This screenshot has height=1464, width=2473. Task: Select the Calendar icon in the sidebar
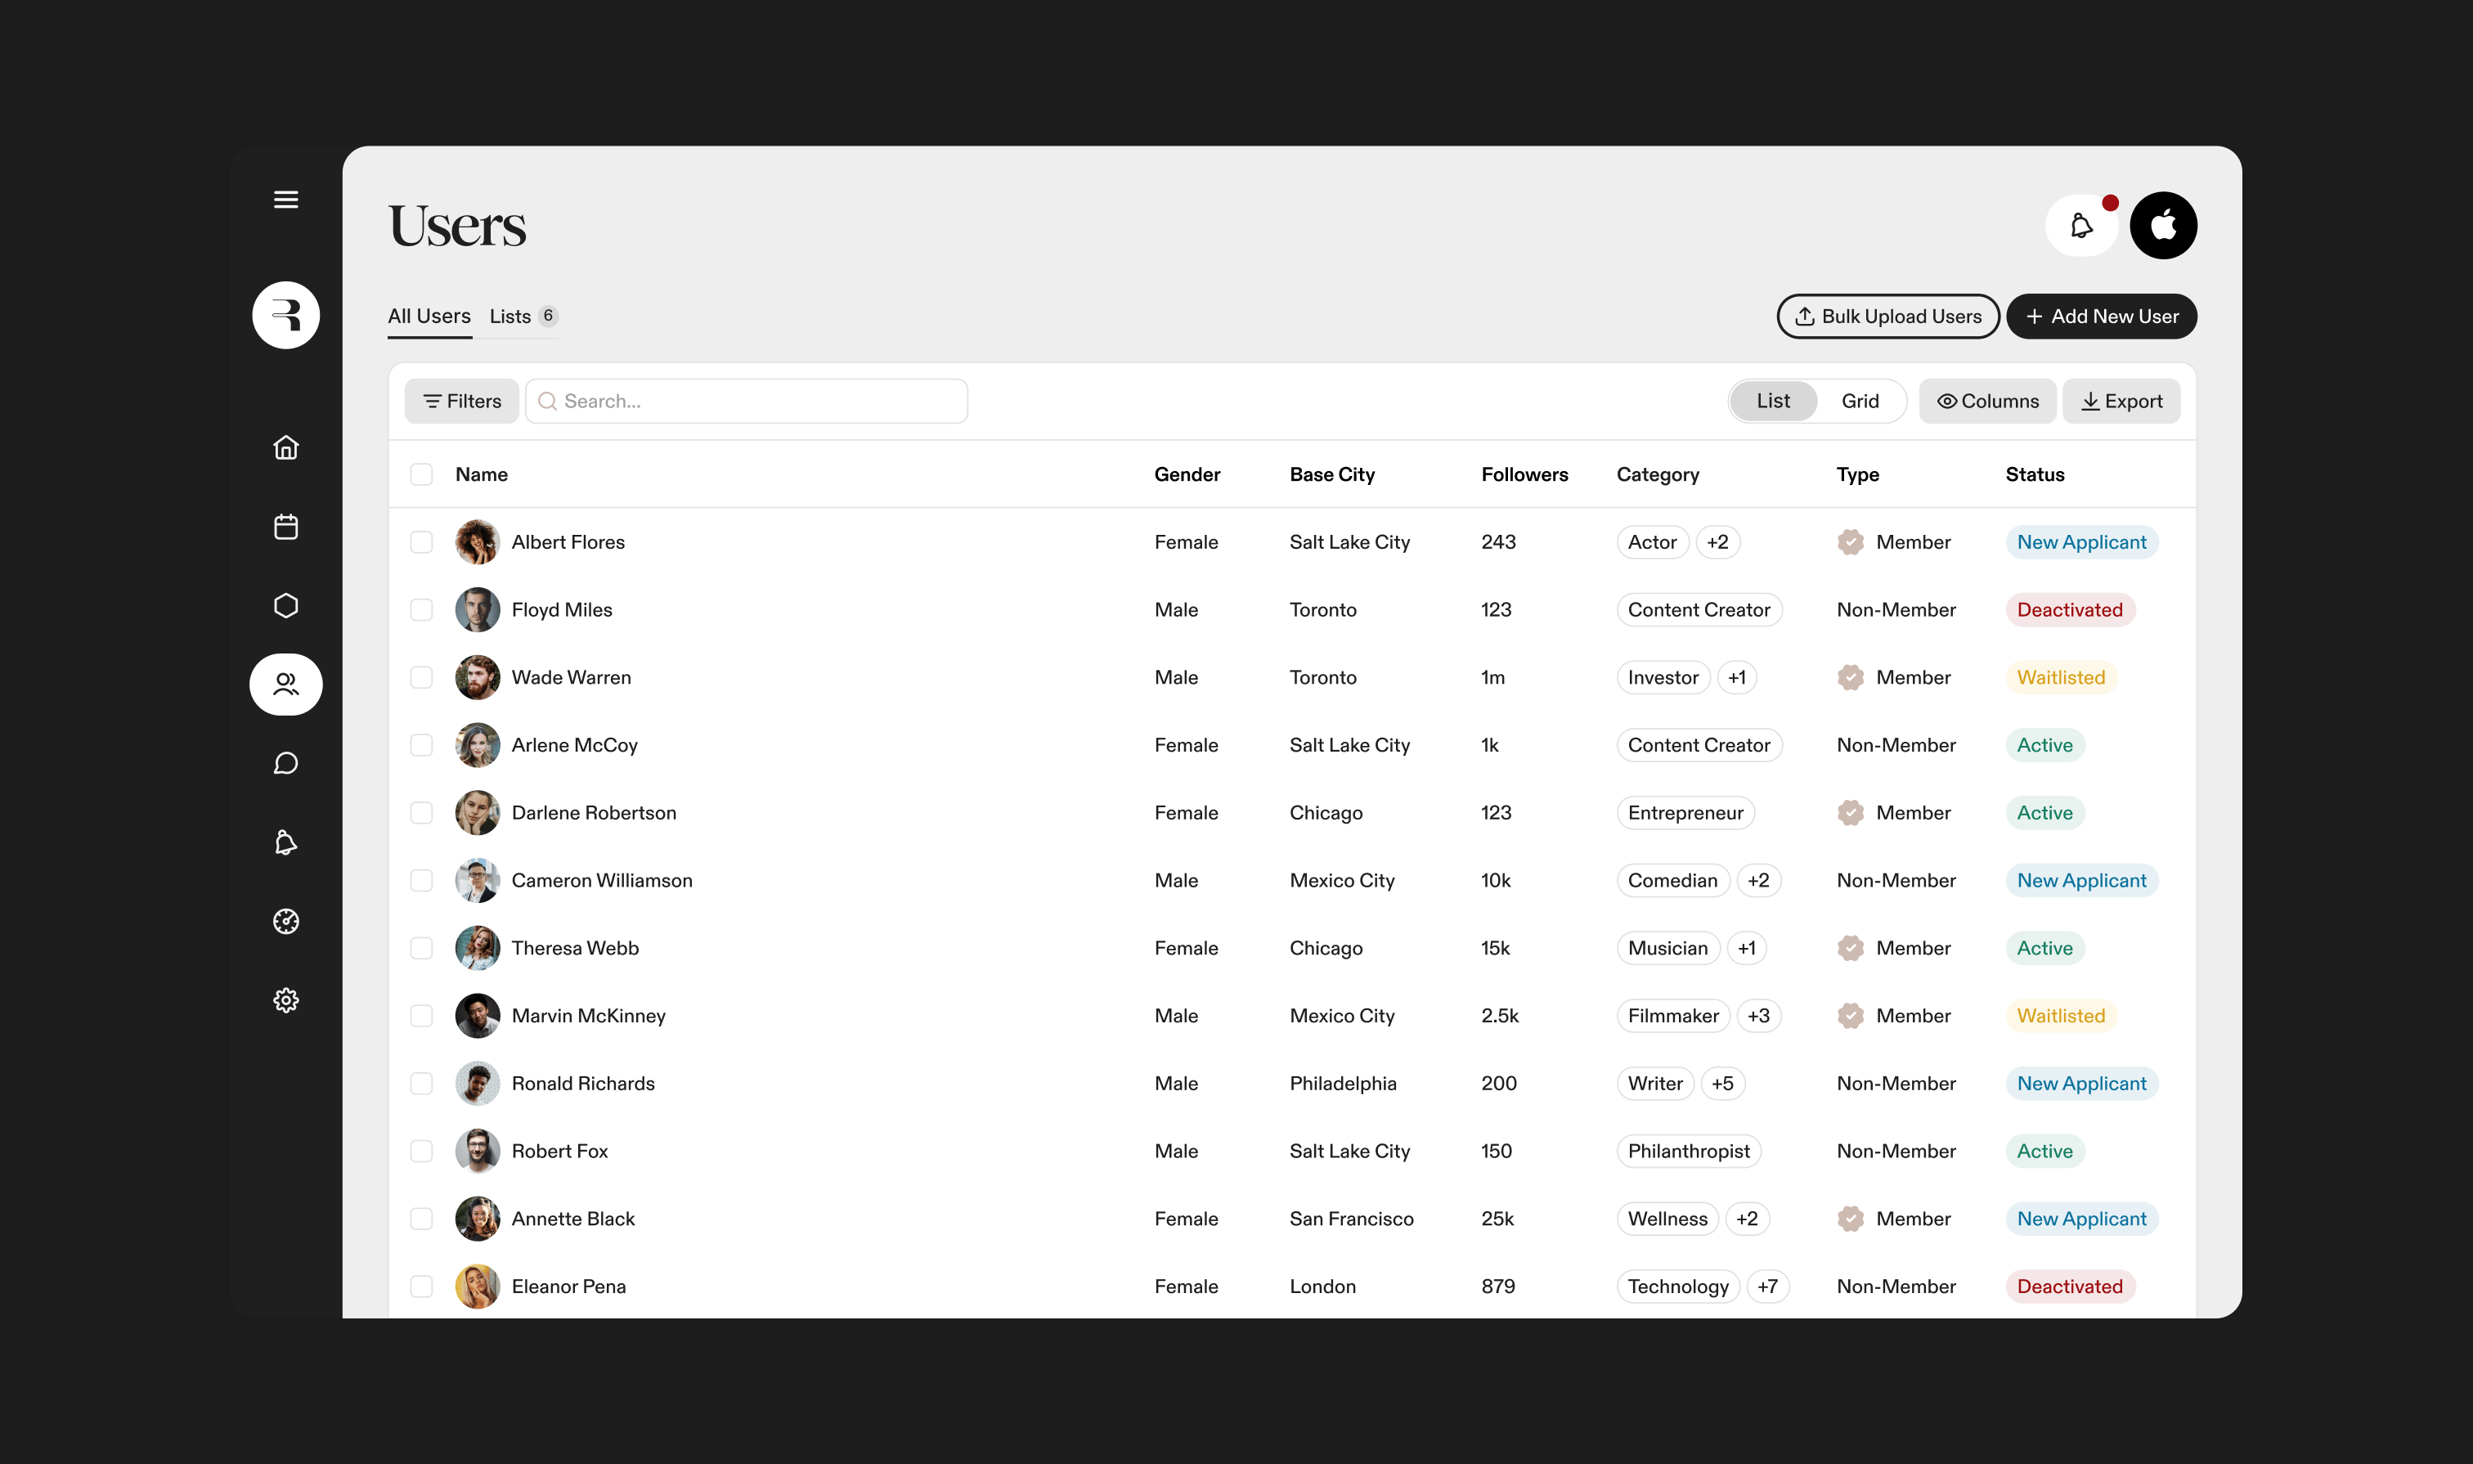[x=286, y=526]
